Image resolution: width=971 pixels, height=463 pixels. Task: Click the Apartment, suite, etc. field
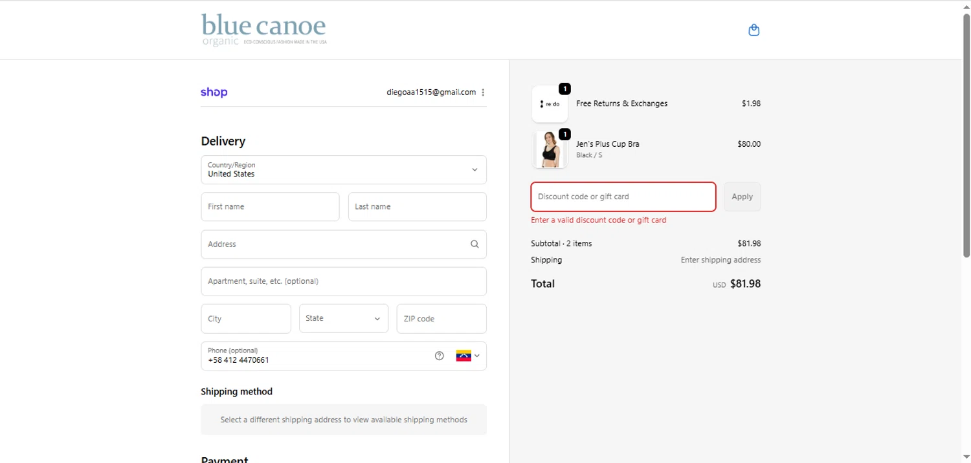344,281
